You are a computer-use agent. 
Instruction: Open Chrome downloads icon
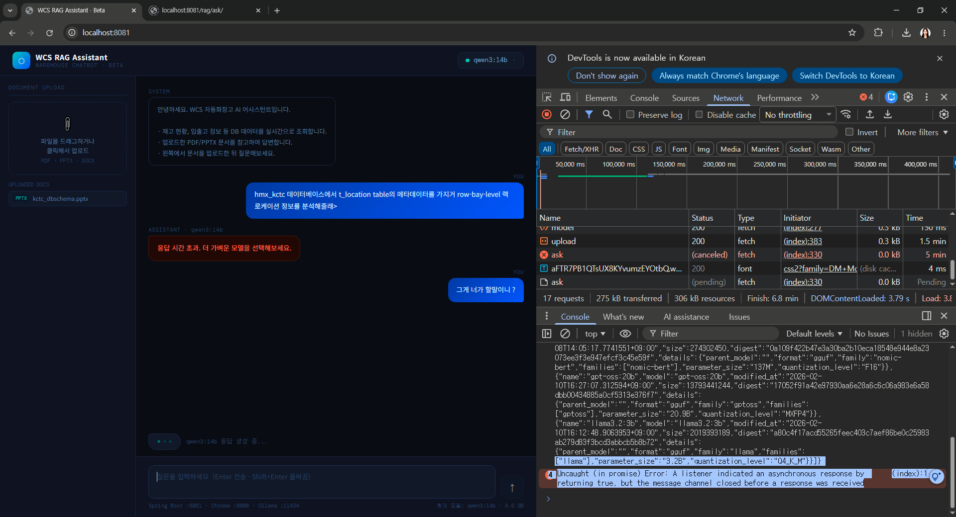[x=906, y=33]
